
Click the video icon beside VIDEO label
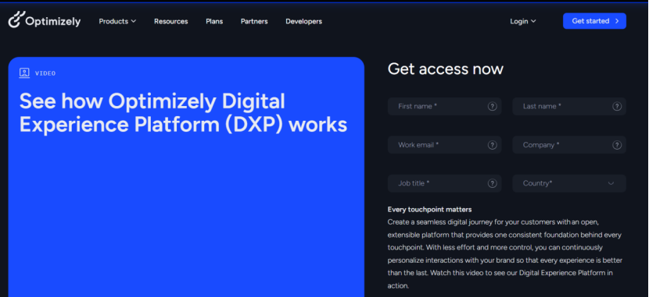tap(24, 73)
